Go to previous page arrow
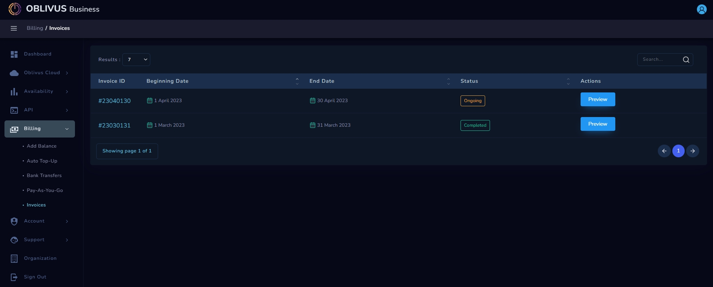713x287 pixels. [x=664, y=151]
